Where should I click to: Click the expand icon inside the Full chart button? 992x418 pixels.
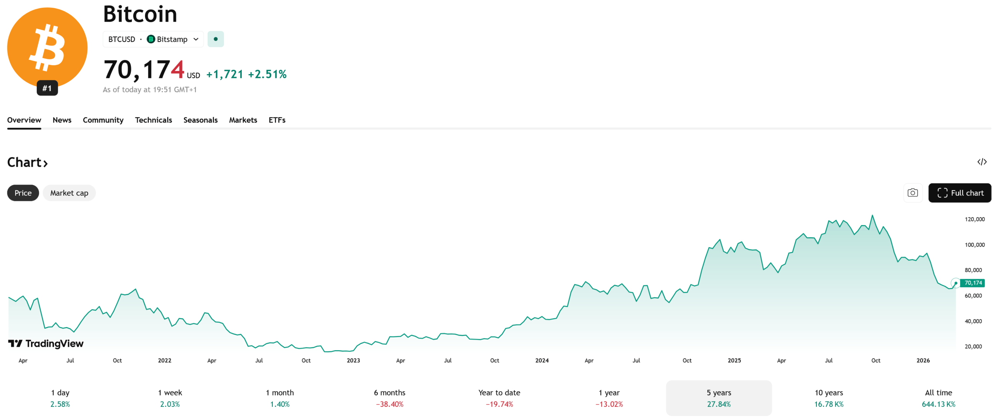pos(942,193)
